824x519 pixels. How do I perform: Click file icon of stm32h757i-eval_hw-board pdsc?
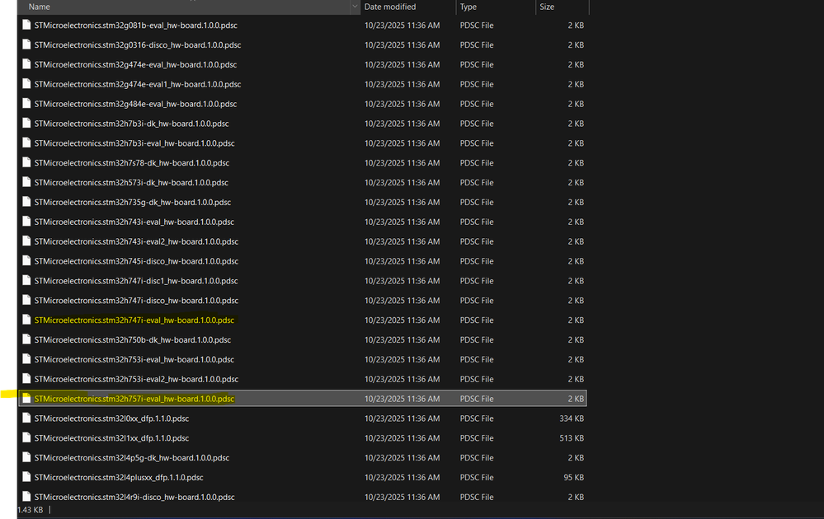point(26,399)
